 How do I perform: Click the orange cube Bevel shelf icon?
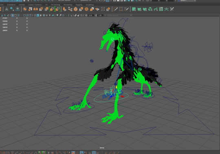click(x=76, y=9)
